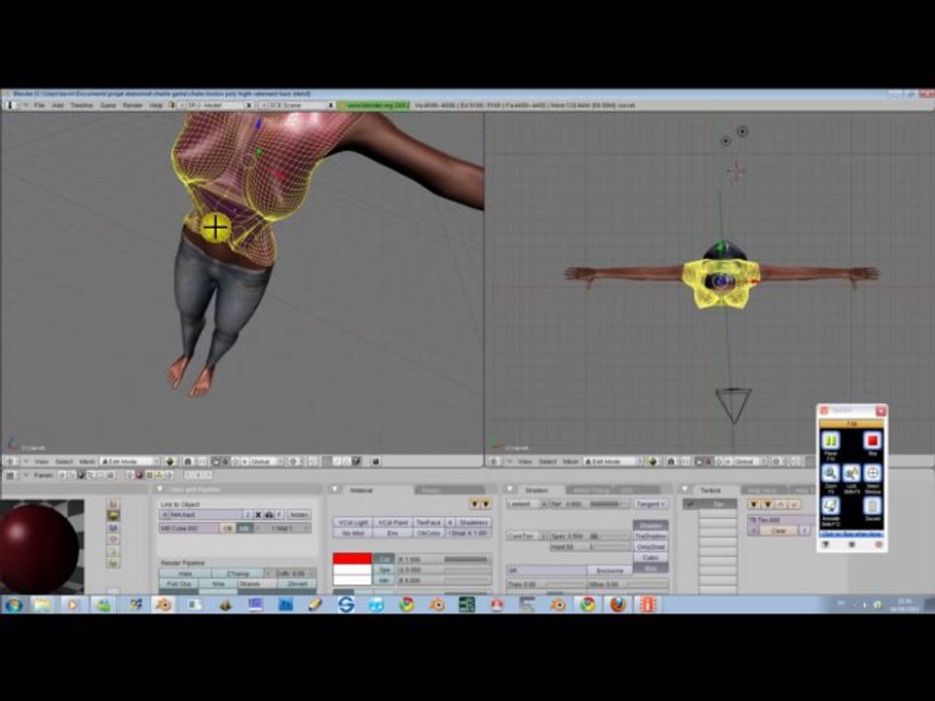Open left viewport Select menu
Viewport: 935px width, 701px height.
64,461
